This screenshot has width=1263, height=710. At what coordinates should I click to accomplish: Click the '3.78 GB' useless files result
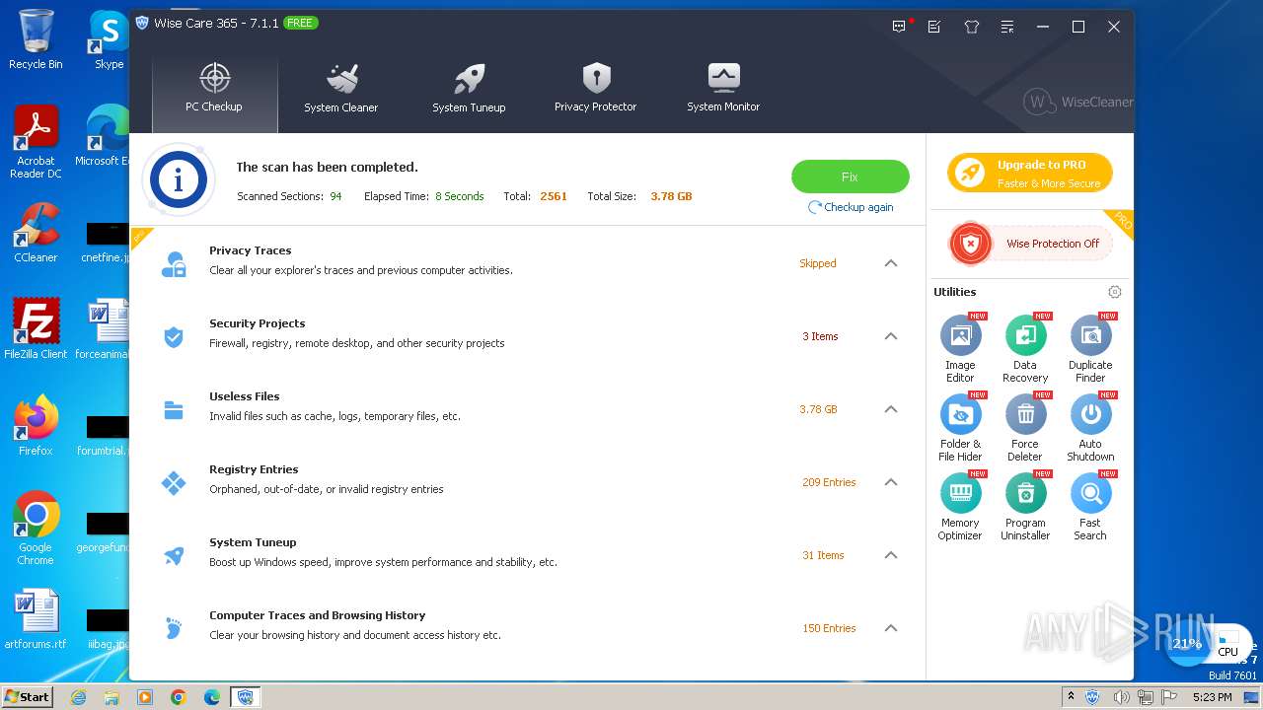click(x=818, y=409)
